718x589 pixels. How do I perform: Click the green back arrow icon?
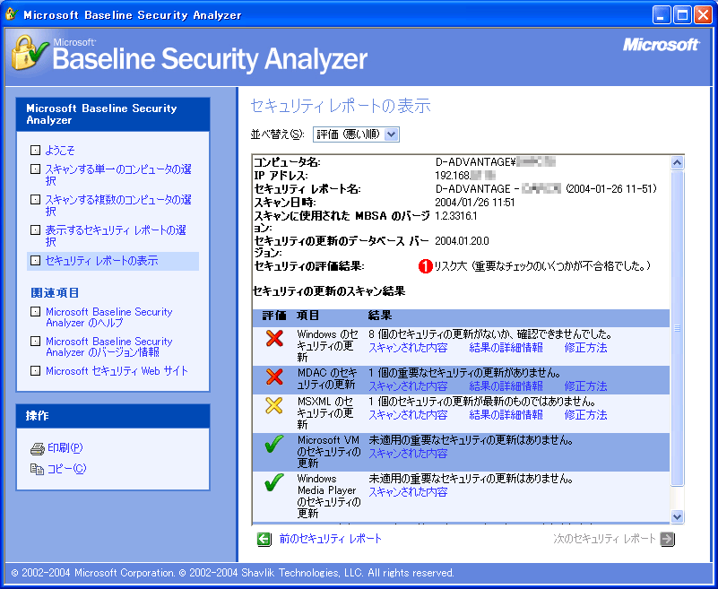coord(264,539)
